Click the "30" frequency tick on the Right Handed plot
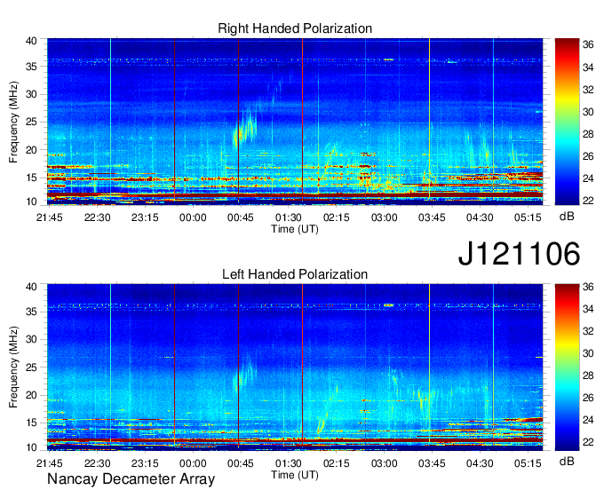Image resolution: width=604 pixels, height=490 pixels. click(x=31, y=94)
